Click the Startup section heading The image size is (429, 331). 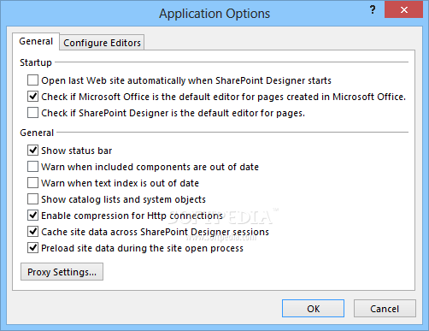click(x=36, y=62)
